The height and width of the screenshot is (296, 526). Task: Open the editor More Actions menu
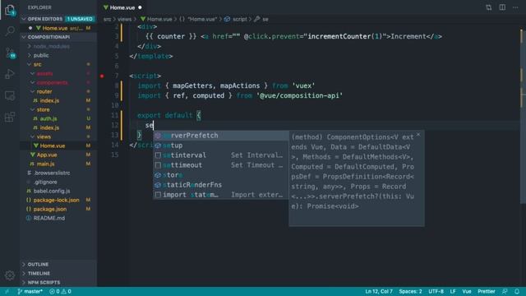[515, 7]
